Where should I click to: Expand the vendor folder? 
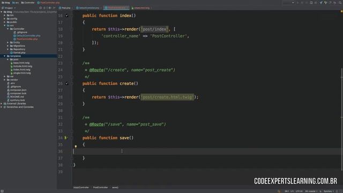[x=5, y=80]
